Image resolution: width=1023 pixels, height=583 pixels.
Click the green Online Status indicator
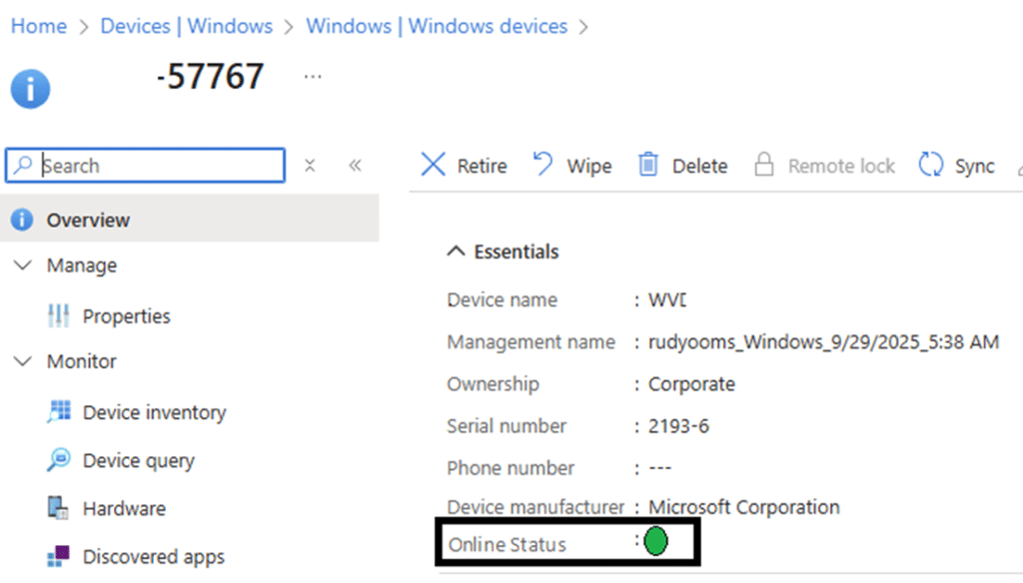pyautogui.click(x=656, y=541)
